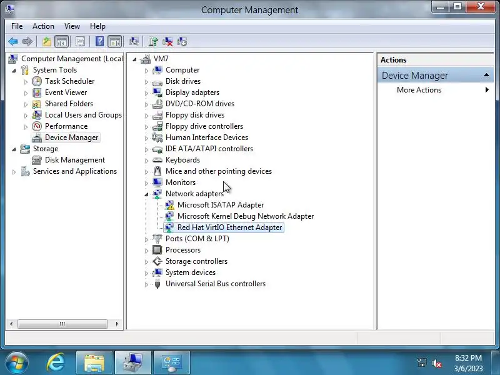Click the Mice and other pointing devices icon
Screen dimensions: 500x375
tap(157, 171)
